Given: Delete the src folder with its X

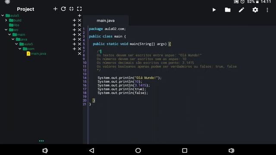Looking at the screenshot, I should point(79,30).
